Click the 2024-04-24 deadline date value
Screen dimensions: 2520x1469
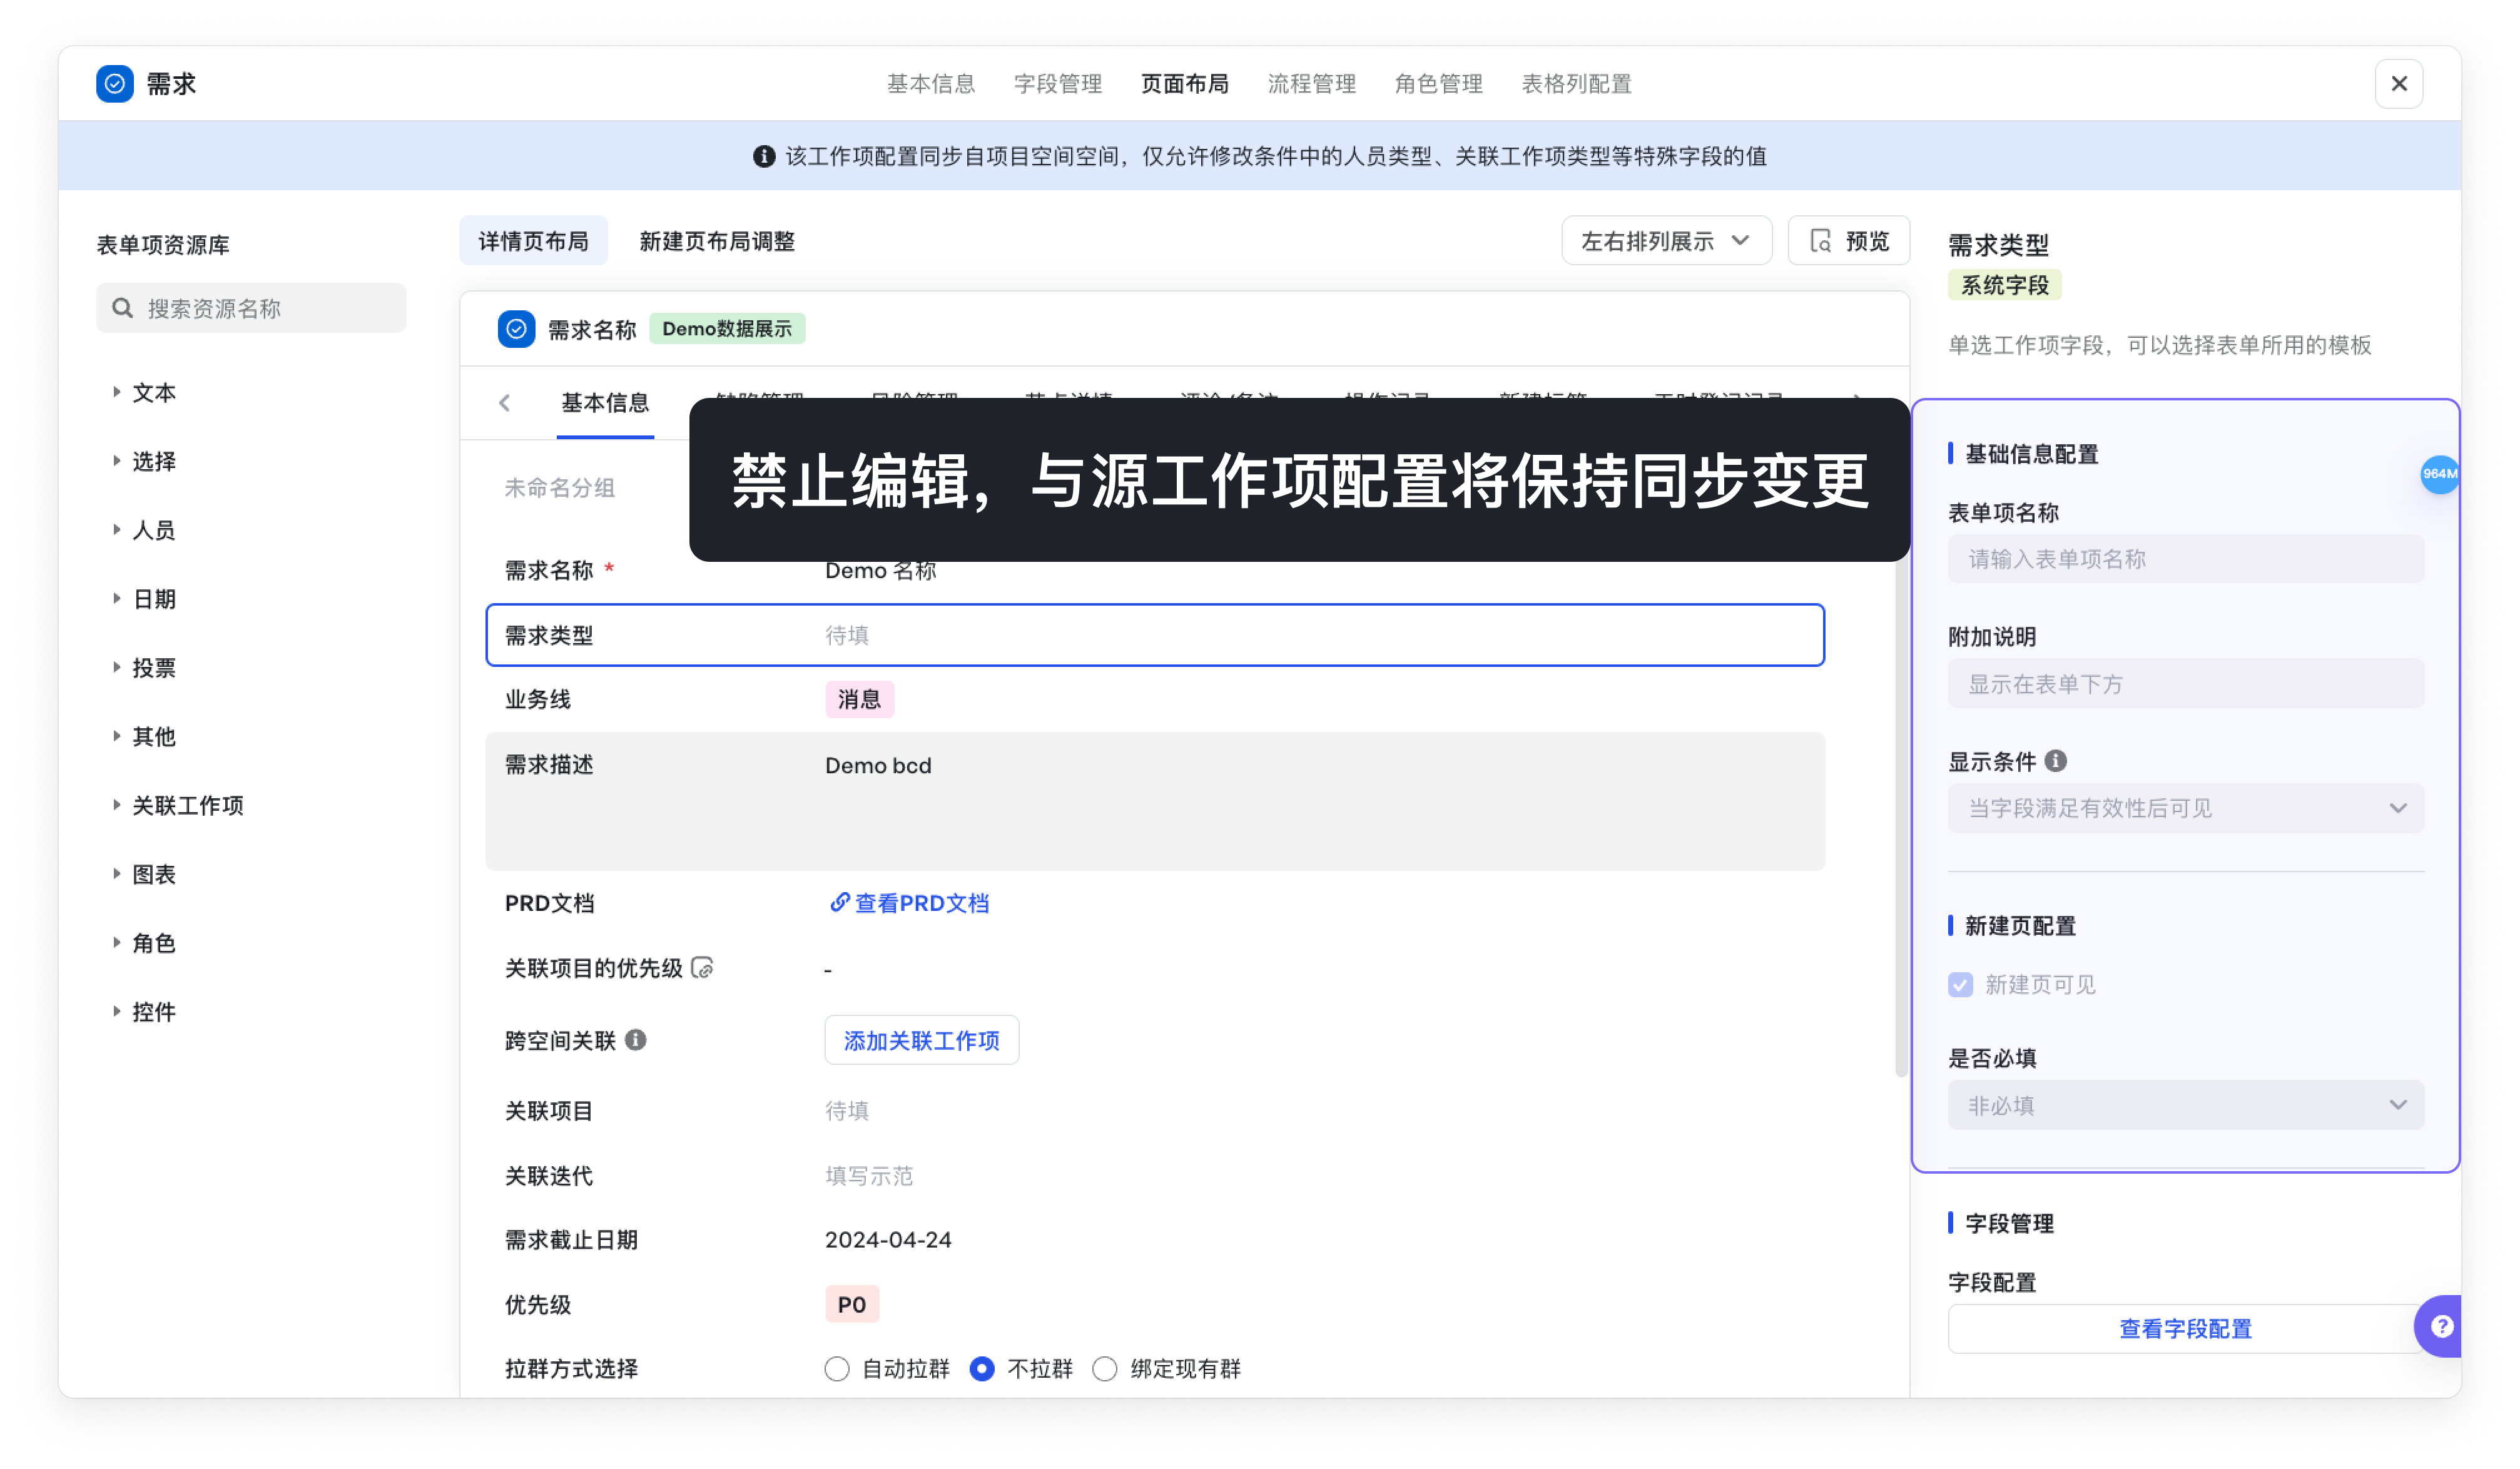click(888, 1240)
